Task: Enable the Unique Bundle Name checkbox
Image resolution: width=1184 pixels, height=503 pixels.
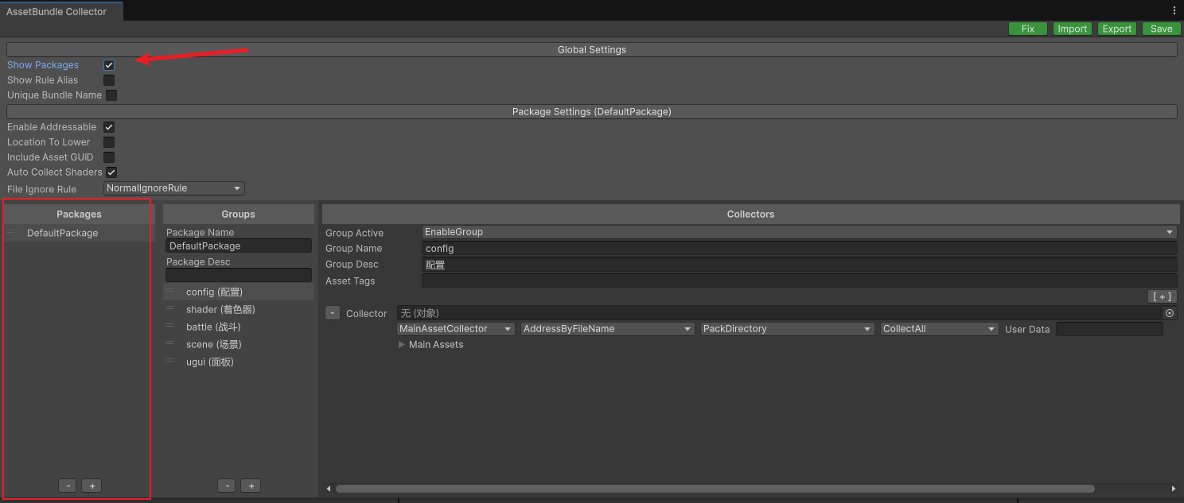Action: point(111,95)
